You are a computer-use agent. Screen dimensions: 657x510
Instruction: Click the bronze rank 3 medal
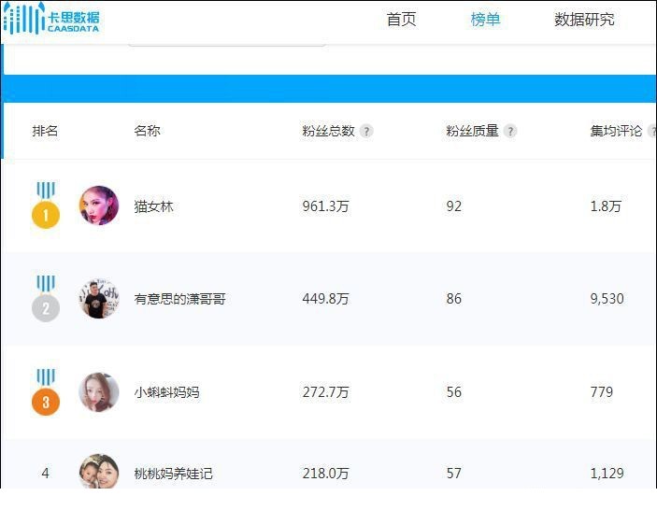(46, 392)
